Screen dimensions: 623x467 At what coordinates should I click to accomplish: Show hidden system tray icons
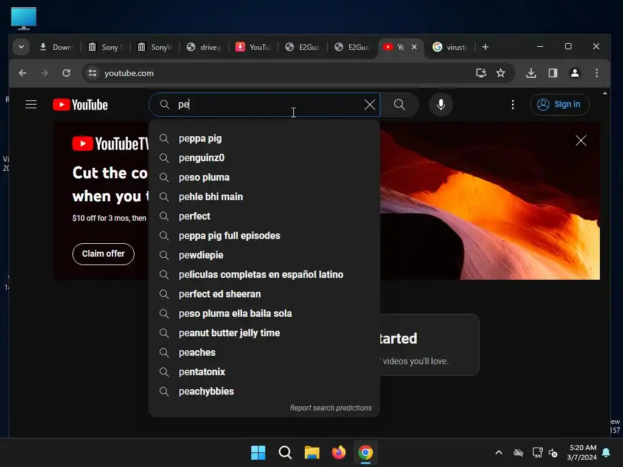pyautogui.click(x=499, y=452)
